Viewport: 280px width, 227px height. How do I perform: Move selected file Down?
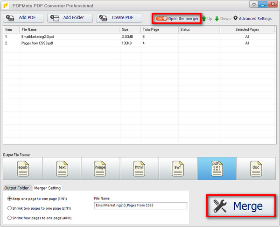(x=223, y=19)
